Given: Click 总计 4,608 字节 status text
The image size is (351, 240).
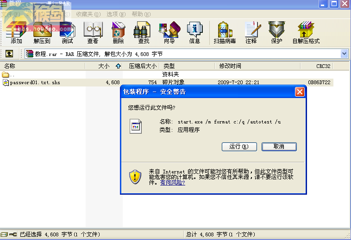Looking at the screenshot, I should 220,234.
